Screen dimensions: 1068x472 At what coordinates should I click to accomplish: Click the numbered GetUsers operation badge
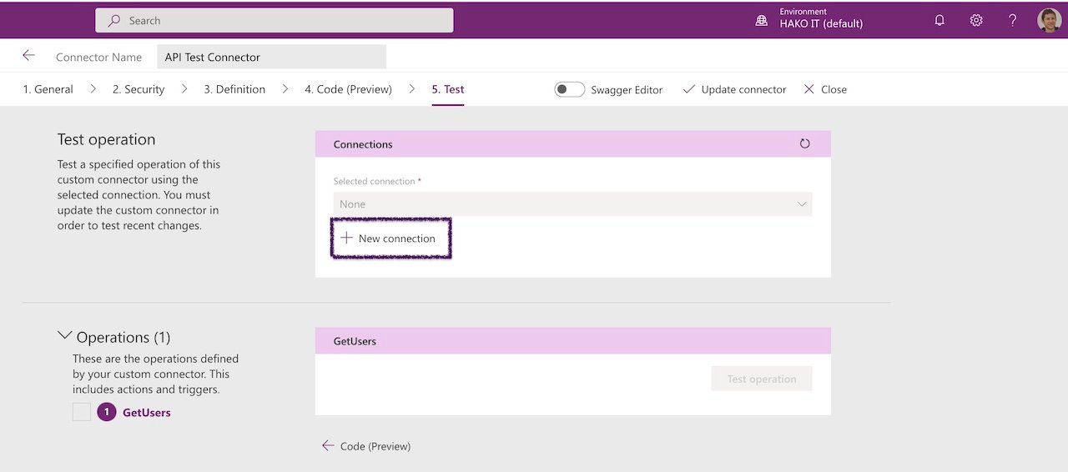coord(107,412)
